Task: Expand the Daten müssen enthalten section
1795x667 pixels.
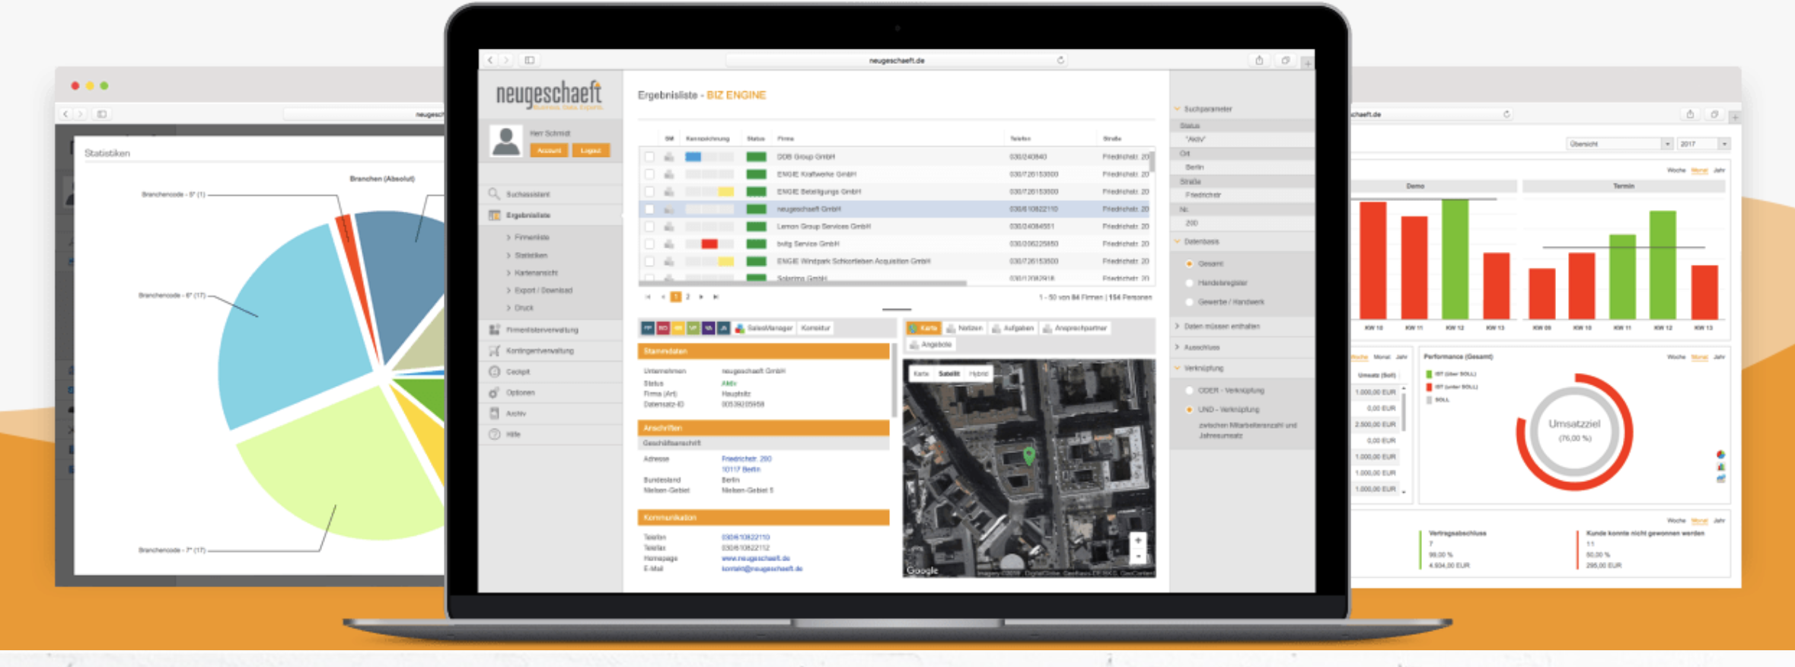Action: 1177,326
